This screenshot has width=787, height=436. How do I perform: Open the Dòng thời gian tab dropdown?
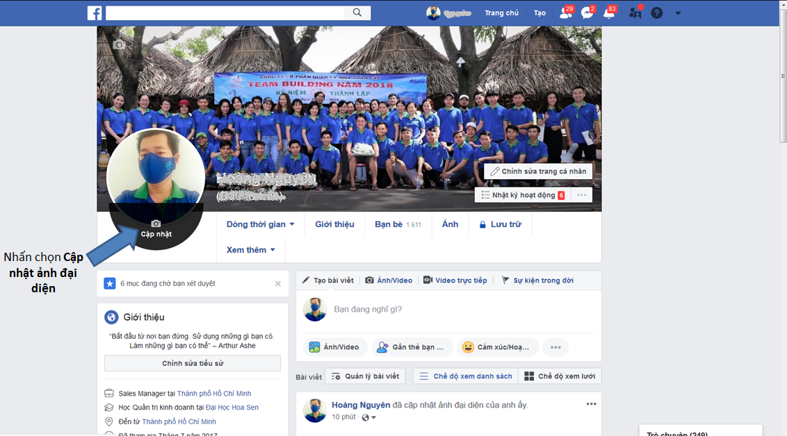260,224
